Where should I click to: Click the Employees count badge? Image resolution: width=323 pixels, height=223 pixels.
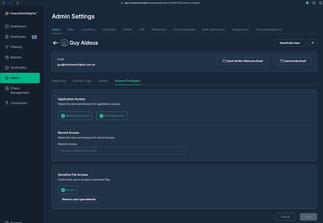point(34,37)
